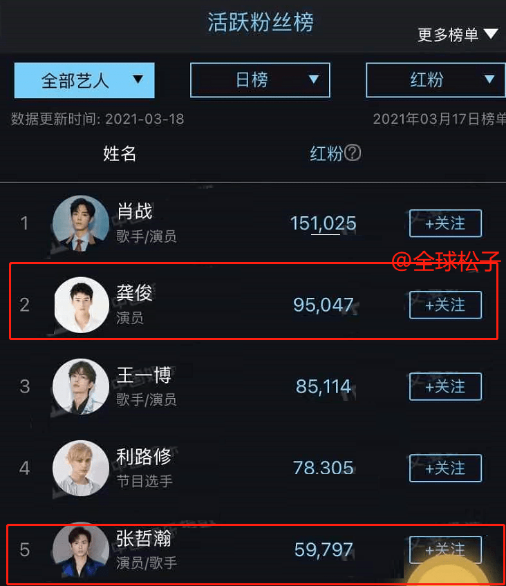Select the 活跃粉丝榜 title tab
The image size is (506, 586).
(260, 21)
